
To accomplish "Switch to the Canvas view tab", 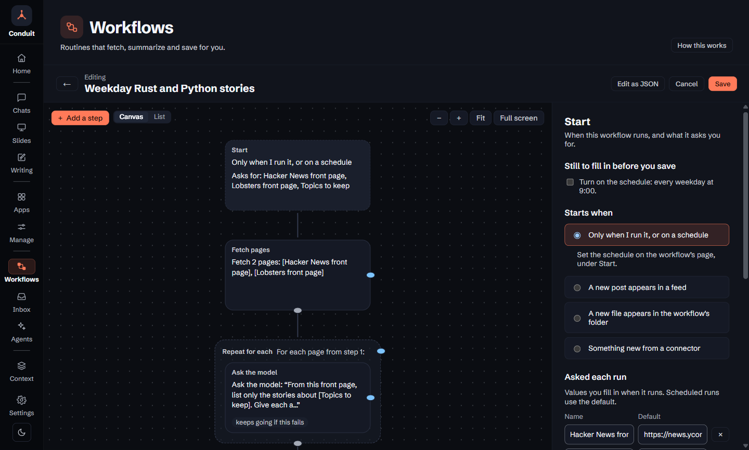I will 131,117.
